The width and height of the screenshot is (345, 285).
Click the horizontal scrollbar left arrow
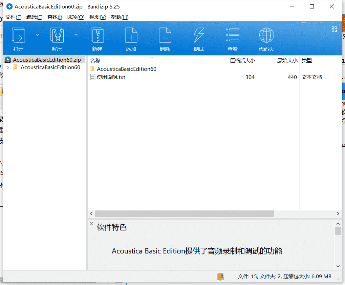[x=91, y=213]
